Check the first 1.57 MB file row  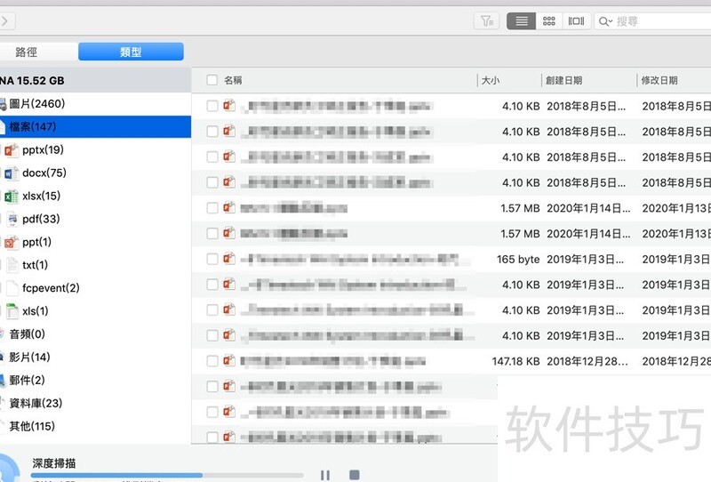tap(212, 208)
